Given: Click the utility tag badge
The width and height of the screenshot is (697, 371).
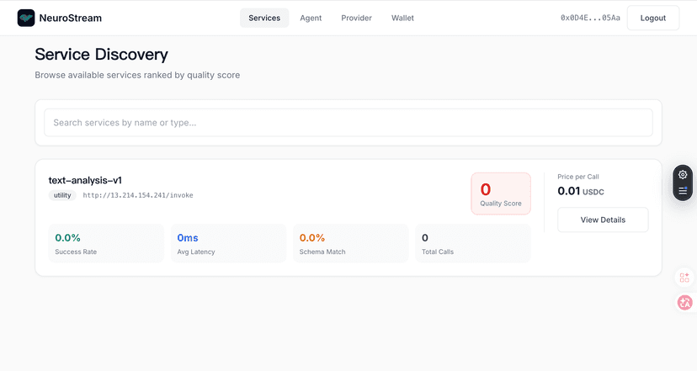Looking at the screenshot, I should 62,195.
